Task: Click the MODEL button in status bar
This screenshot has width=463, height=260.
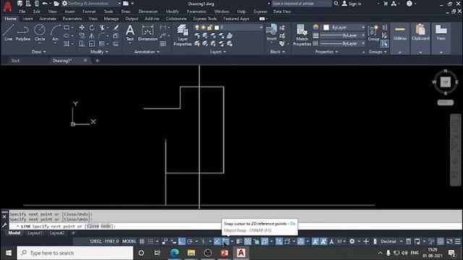Action: (x=129, y=241)
